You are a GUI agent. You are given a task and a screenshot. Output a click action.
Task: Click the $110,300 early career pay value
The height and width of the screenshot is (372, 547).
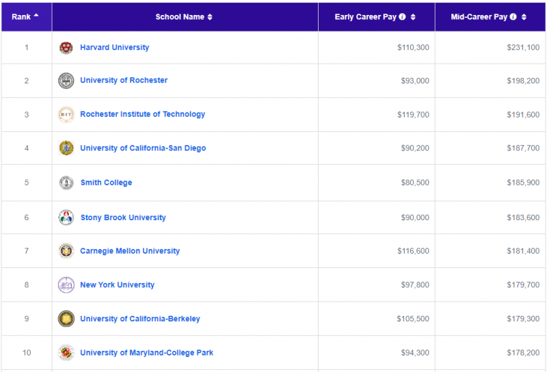(x=413, y=47)
